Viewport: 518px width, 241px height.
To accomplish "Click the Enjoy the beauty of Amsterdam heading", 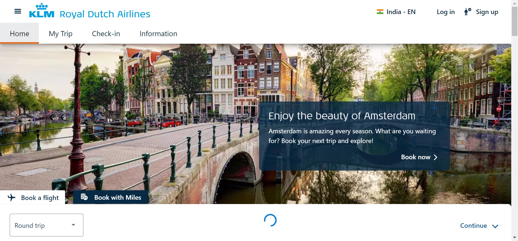I will (342, 116).
